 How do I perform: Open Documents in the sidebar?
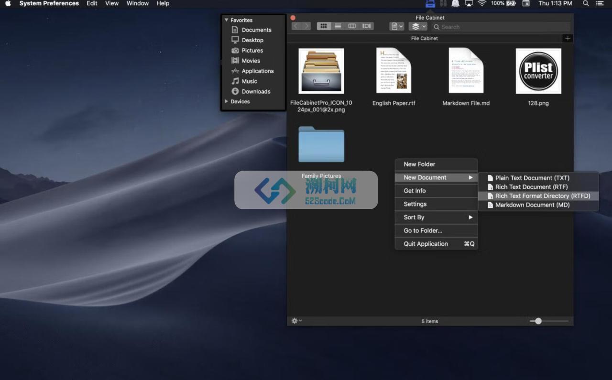(256, 30)
